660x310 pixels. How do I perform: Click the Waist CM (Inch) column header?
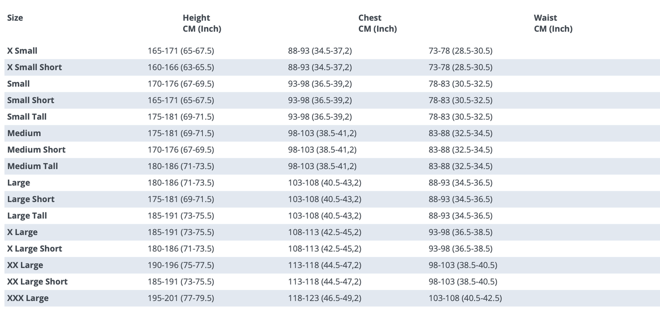[553, 23]
